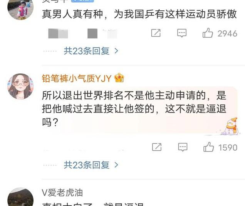This screenshot has height=206, width=245.
Task: Tap the 2946 like count
Action: 227,33
